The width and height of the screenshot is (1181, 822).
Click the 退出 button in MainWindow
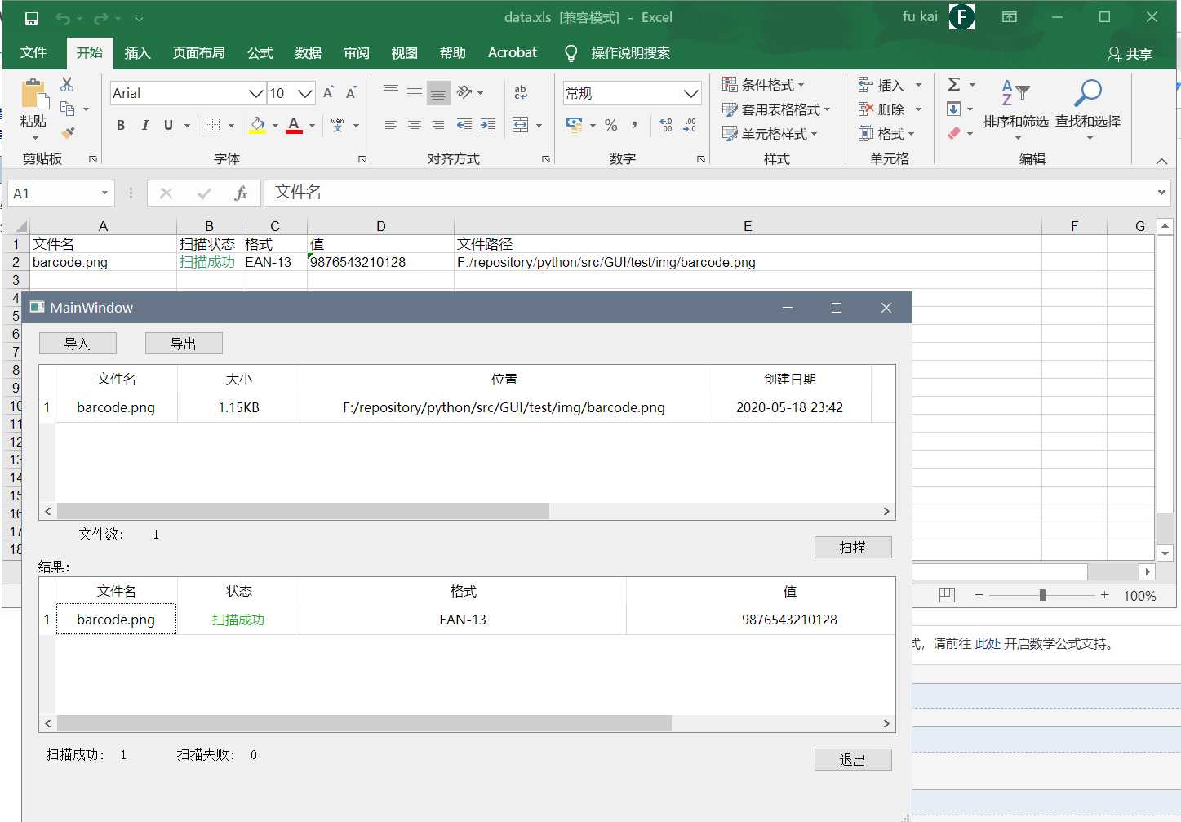pos(853,760)
